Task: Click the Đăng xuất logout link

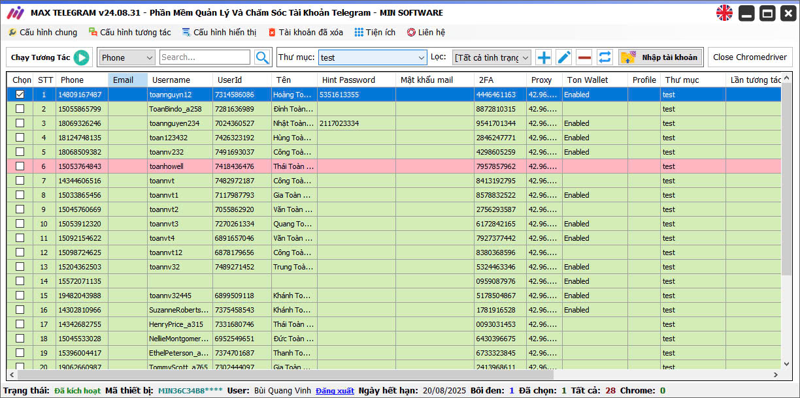Action: [x=335, y=391]
